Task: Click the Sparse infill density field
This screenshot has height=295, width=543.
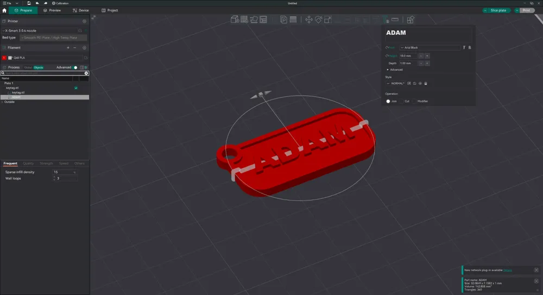Action: point(65,172)
